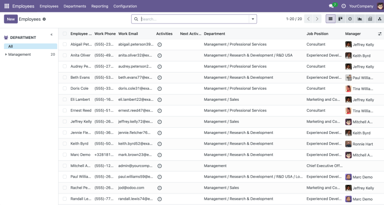Tick the select-all checkbox in header
Viewport: 384px width, 205px height.
[65, 34]
